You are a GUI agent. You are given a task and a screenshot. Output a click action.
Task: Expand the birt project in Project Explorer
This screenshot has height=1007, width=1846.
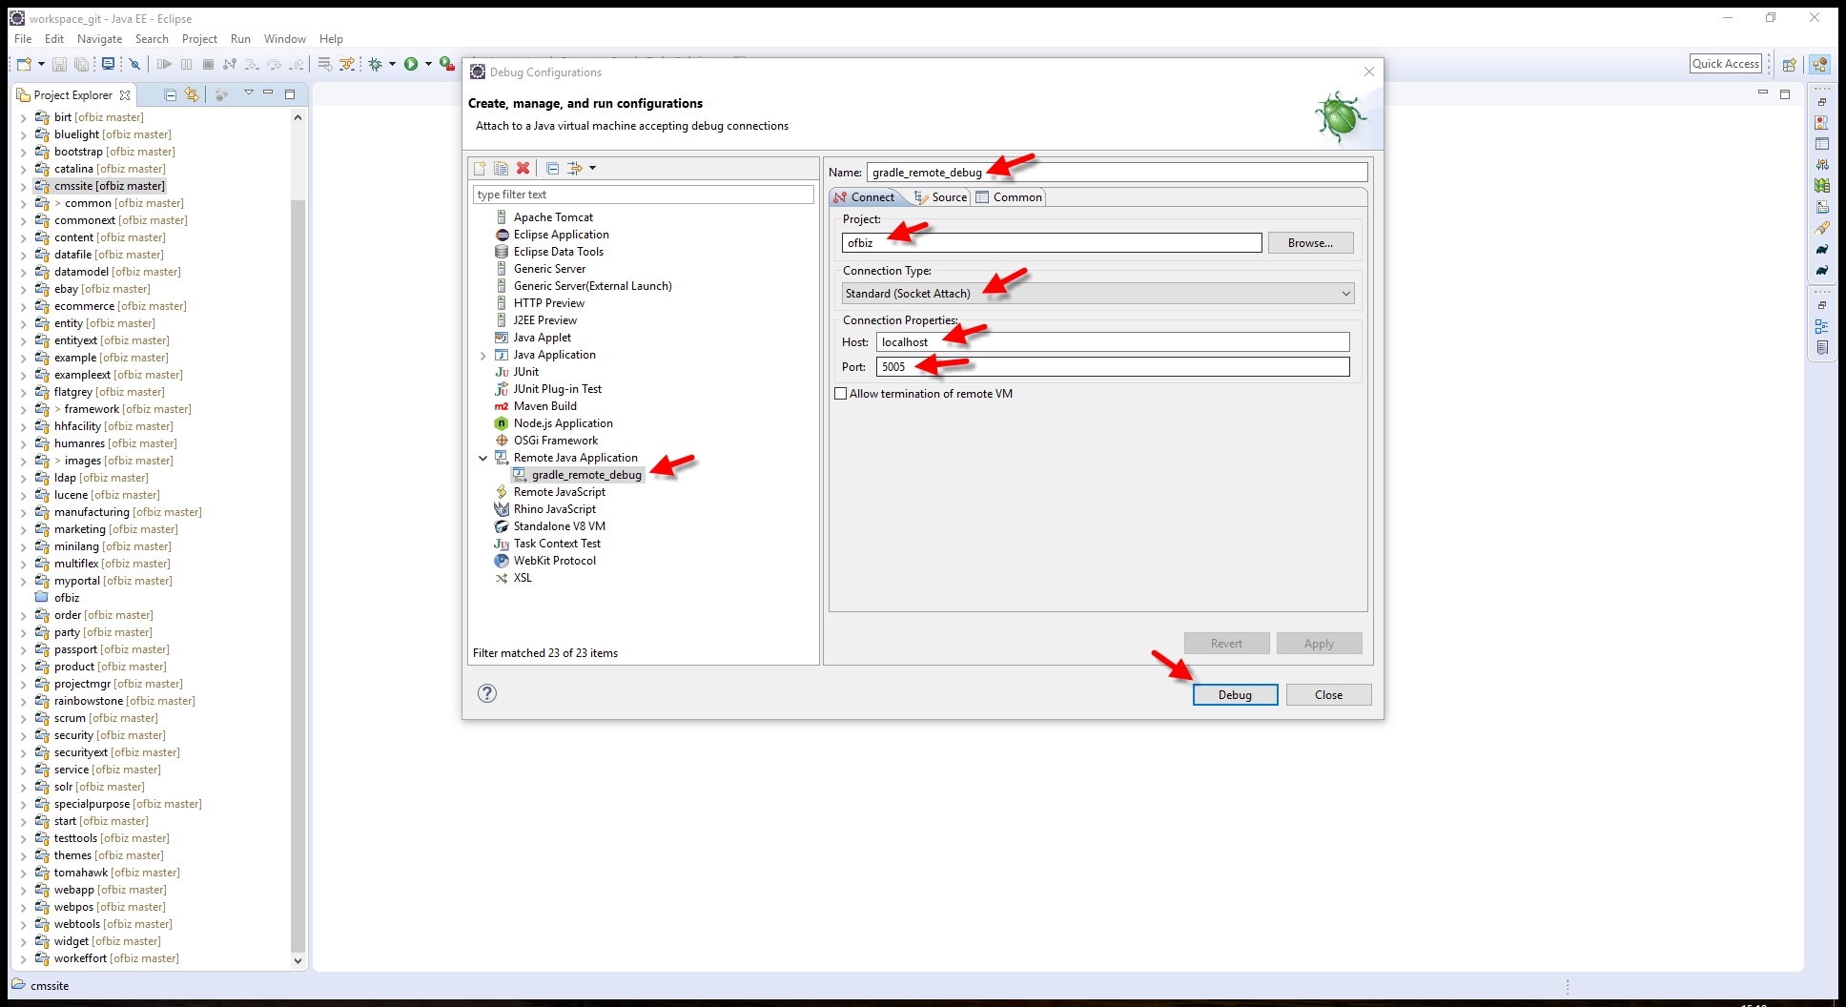24,117
